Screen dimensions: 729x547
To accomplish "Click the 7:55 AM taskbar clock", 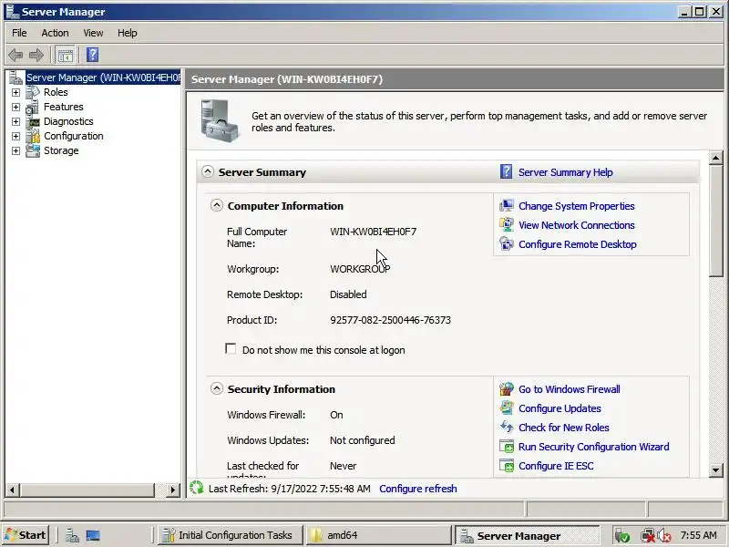I will coord(698,535).
